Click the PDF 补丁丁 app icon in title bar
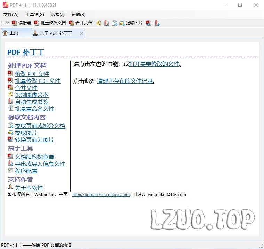264x249 pixels. 5,5
